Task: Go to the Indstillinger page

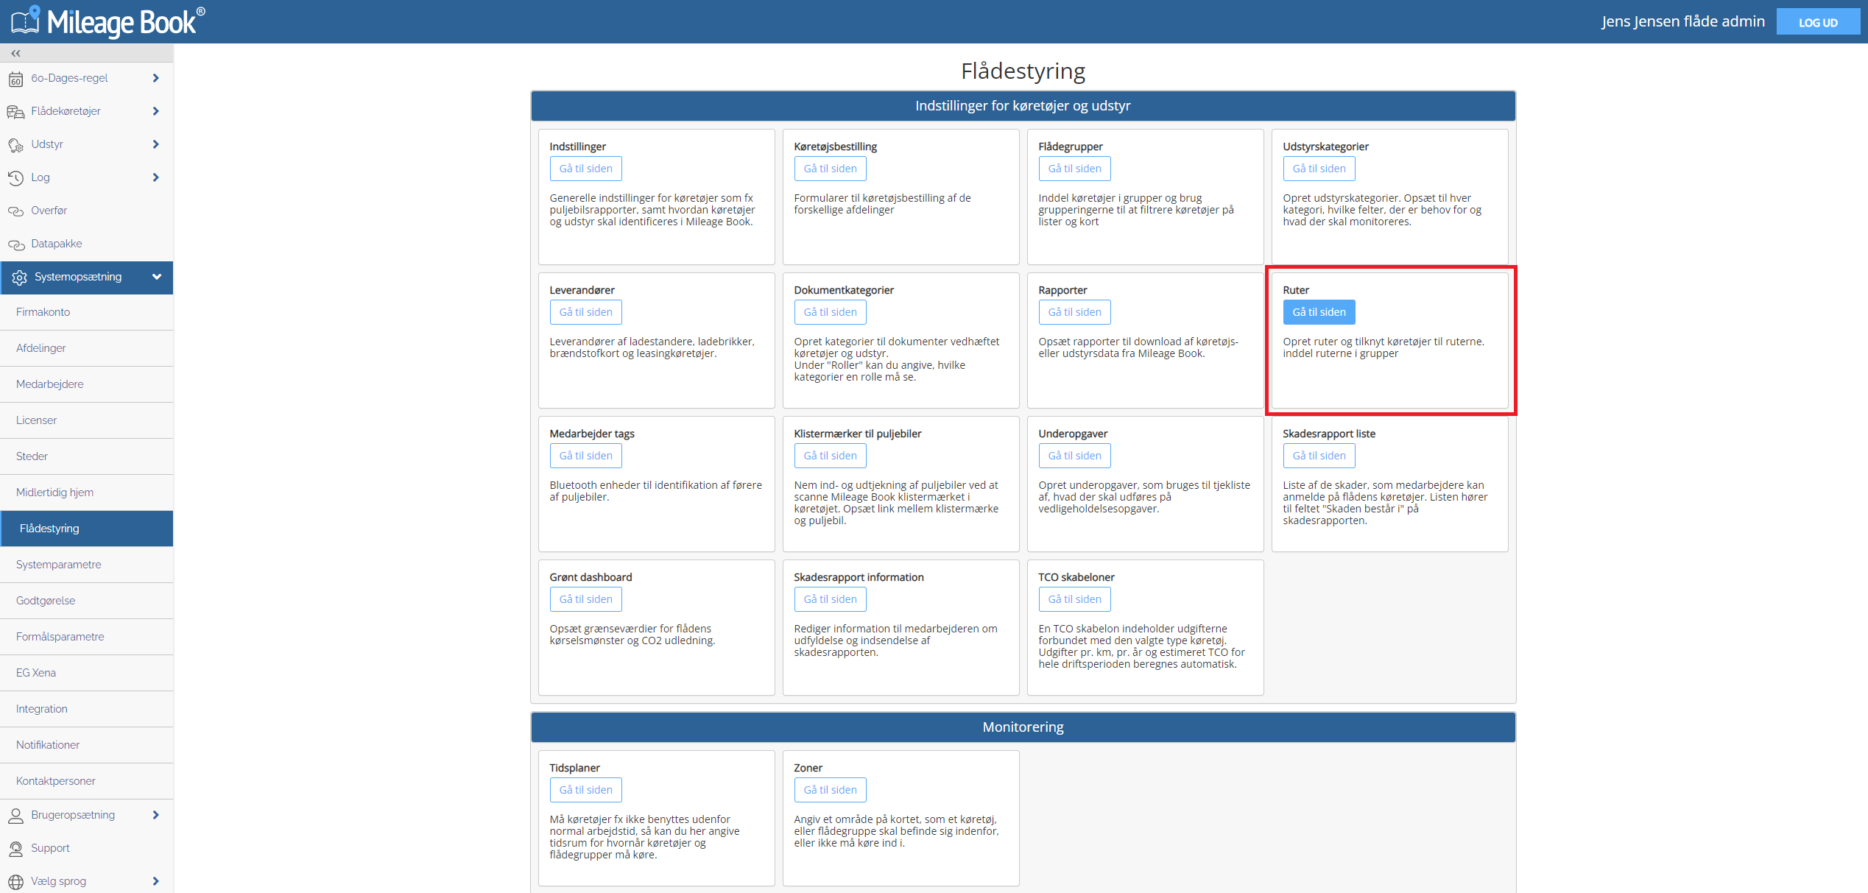Action: point(585,169)
